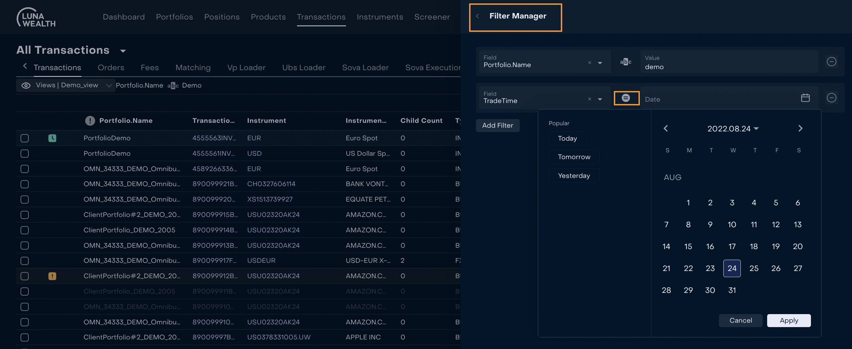Image resolution: width=852 pixels, height=349 pixels.
Task: Switch to the Orders tab
Action: coord(111,68)
